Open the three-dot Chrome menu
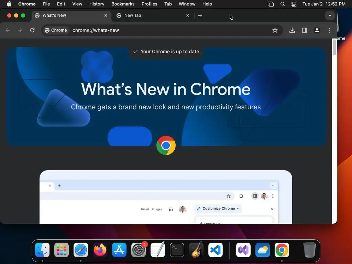 (x=329, y=30)
